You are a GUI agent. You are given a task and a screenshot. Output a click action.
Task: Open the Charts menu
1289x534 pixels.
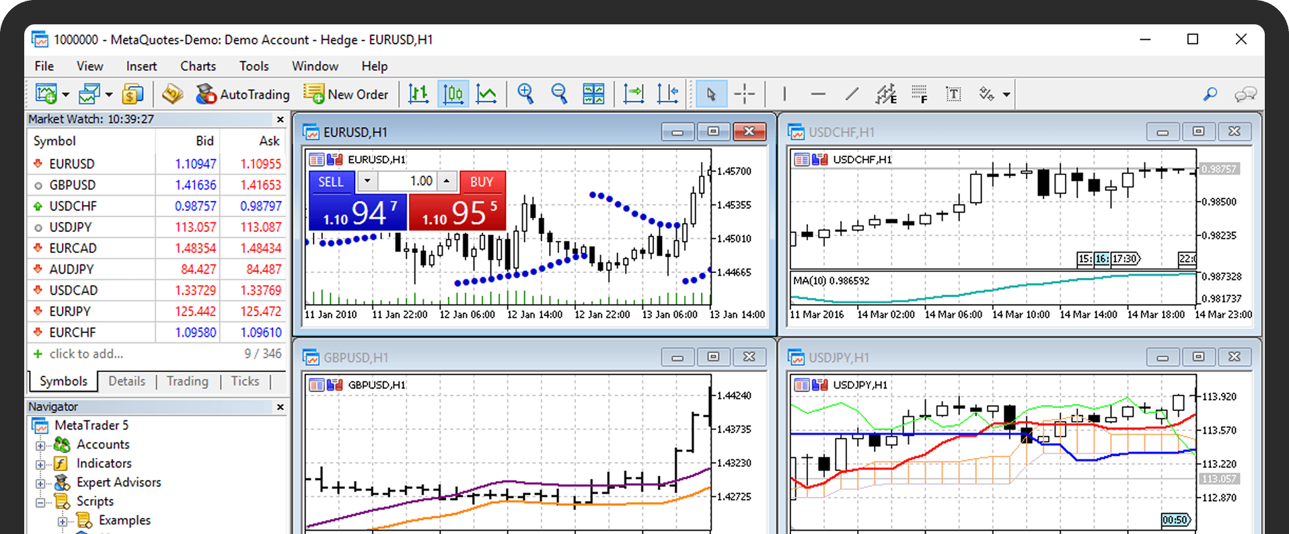pyautogui.click(x=198, y=66)
